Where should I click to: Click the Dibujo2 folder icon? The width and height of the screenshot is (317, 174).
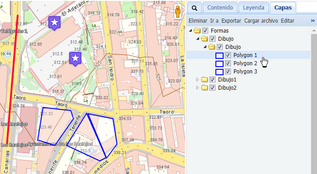205,88
